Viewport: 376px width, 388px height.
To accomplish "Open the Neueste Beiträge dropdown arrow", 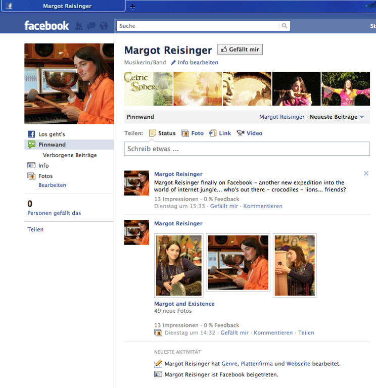I will [x=362, y=117].
